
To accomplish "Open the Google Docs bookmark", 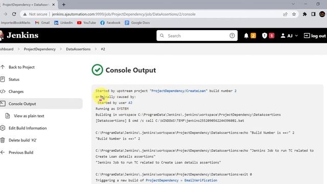I will [137, 22].
